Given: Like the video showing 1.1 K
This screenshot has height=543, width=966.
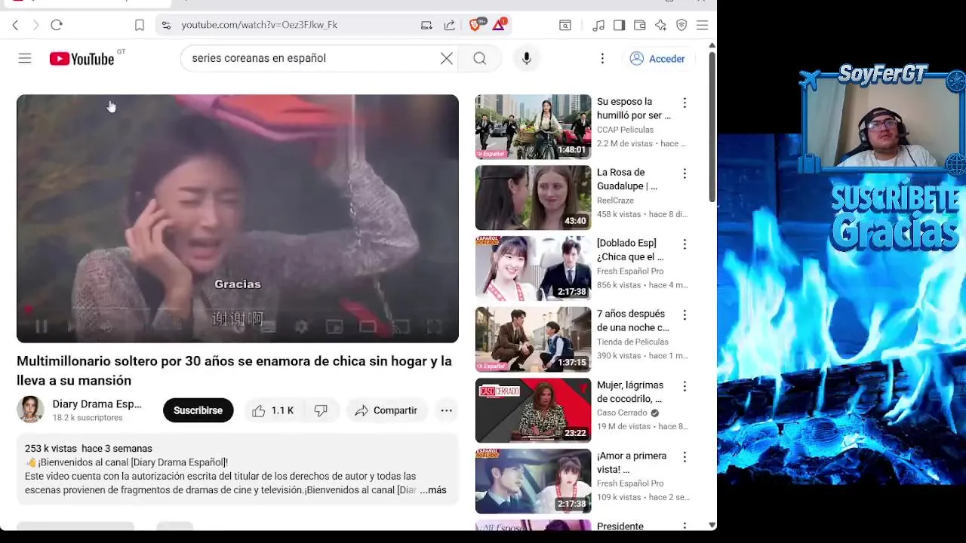Looking at the screenshot, I should click(x=272, y=410).
